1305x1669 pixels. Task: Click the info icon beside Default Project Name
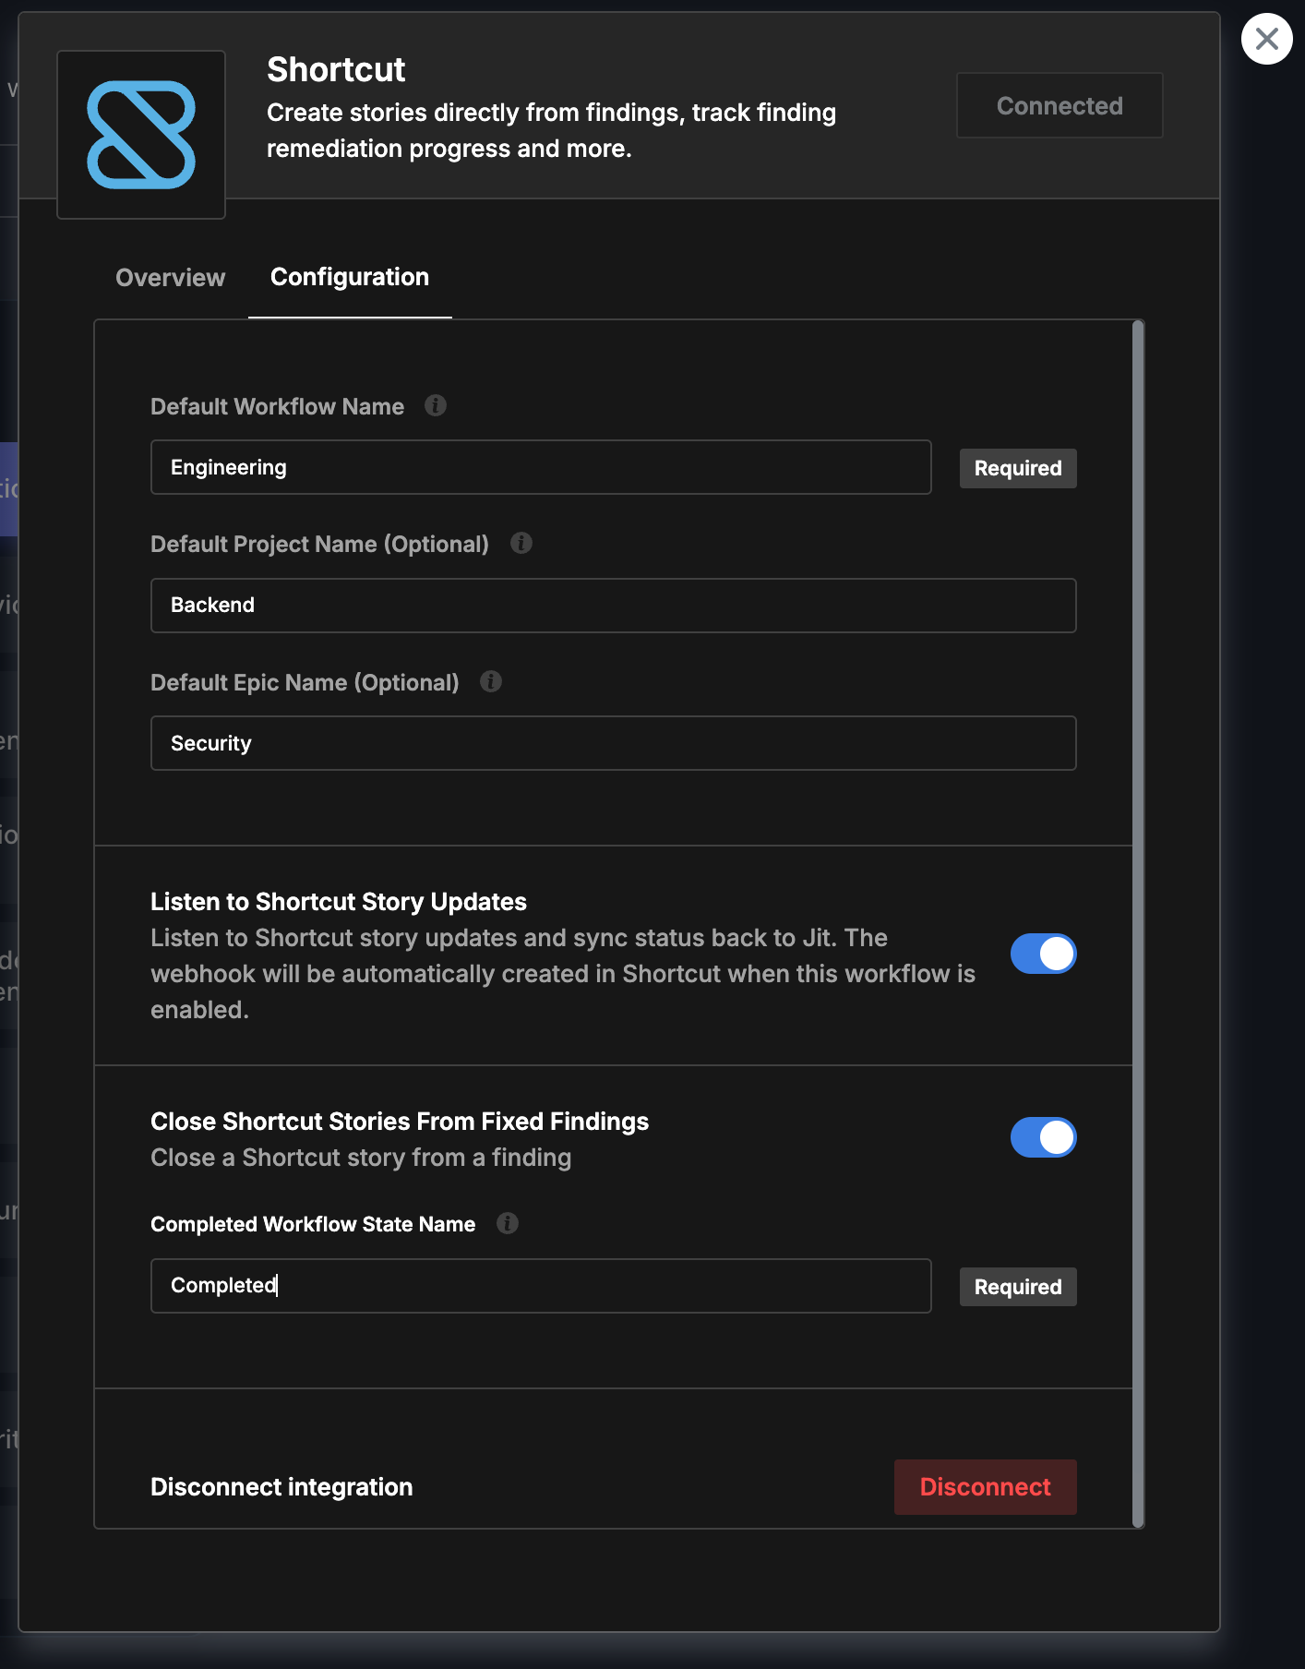(521, 543)
